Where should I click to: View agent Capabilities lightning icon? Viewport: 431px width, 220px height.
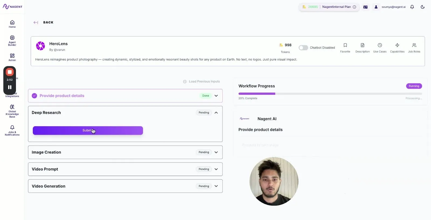(397, 45)
